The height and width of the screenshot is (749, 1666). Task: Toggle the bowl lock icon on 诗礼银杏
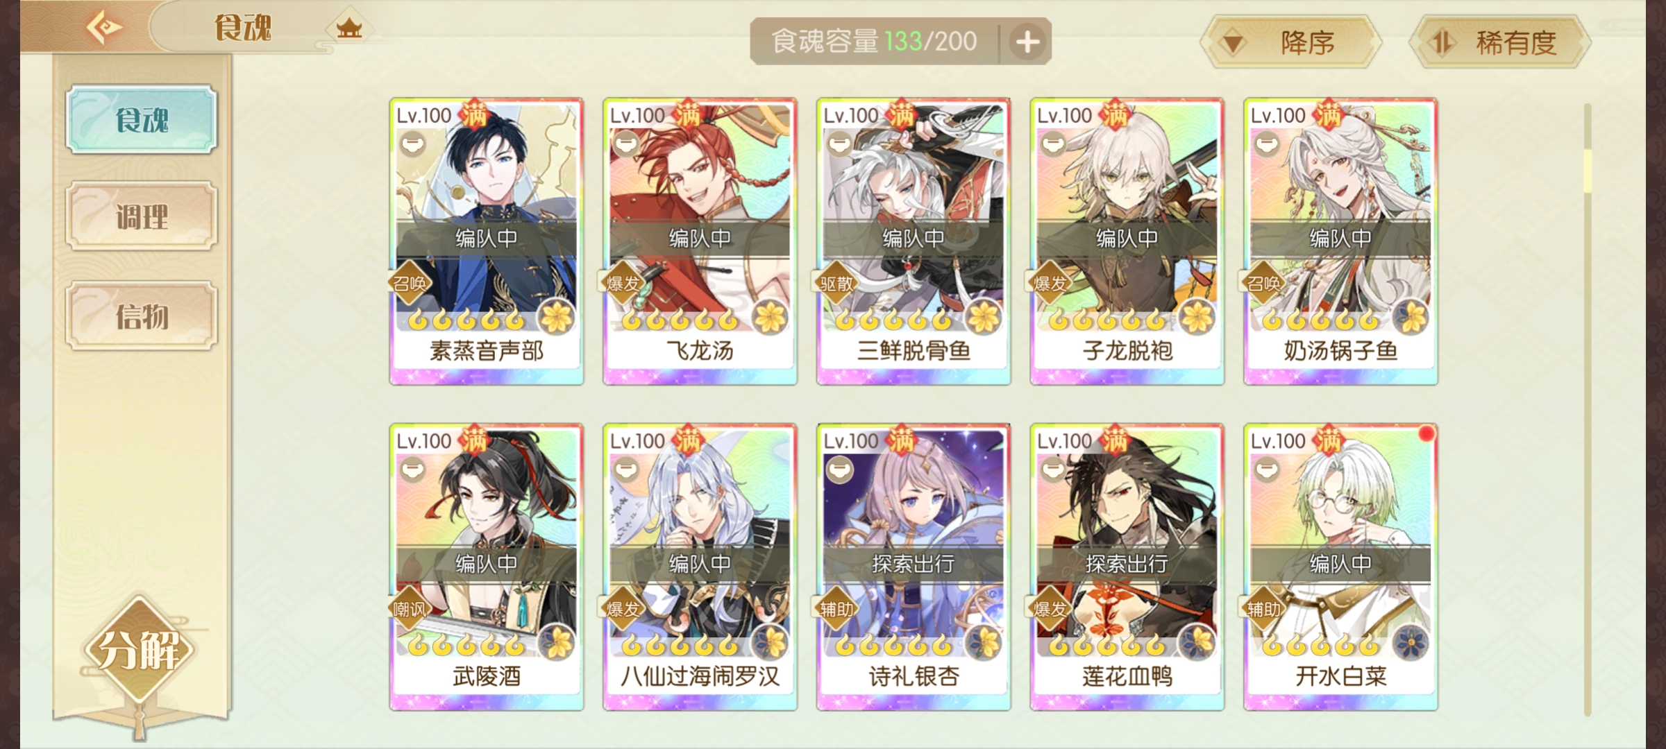pyautogui.click(x=839, y=470)
